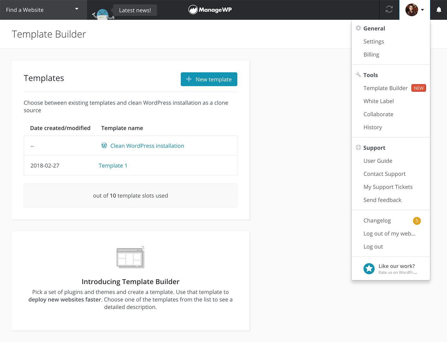Screen dimensions: 447x342
Task: Open Settings from the General section
Action: (373, 41)
